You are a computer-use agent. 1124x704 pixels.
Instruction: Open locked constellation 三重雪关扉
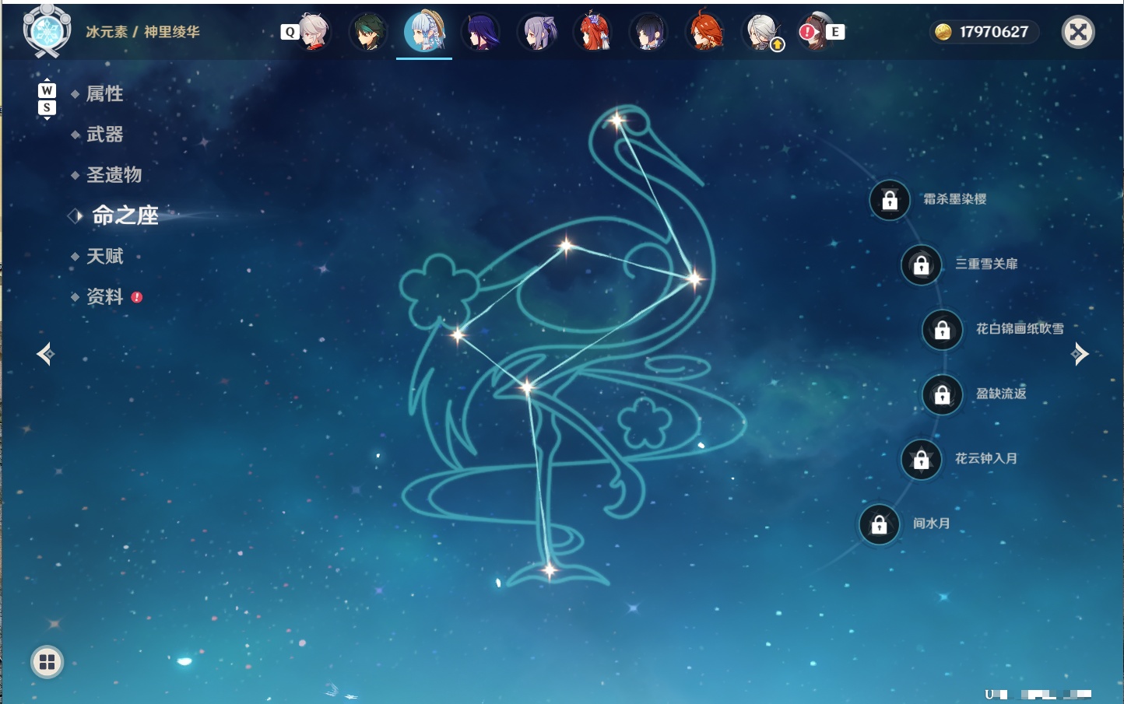[921, 265]
